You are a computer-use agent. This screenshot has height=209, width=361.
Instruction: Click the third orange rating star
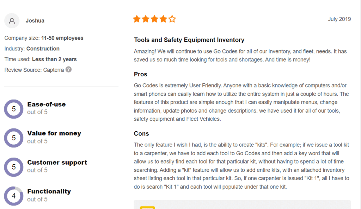click(154, 19)
